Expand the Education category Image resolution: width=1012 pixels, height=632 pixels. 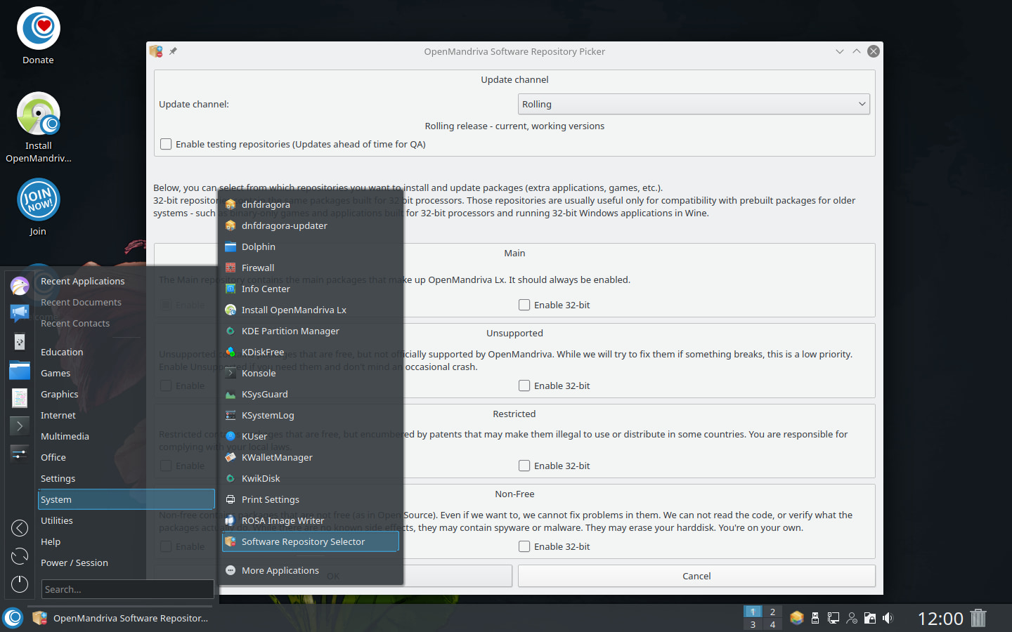(x=126, y=352)
